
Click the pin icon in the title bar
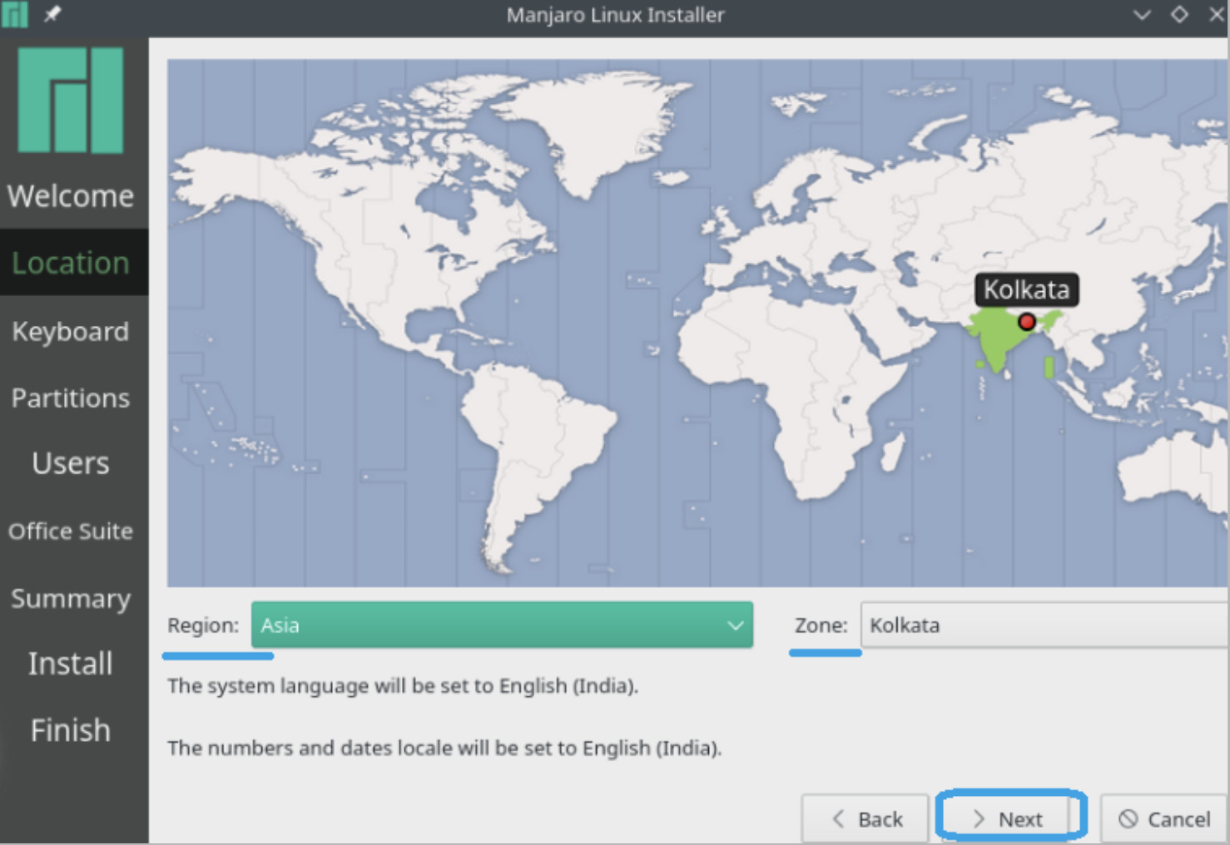[x=52, y=14]
